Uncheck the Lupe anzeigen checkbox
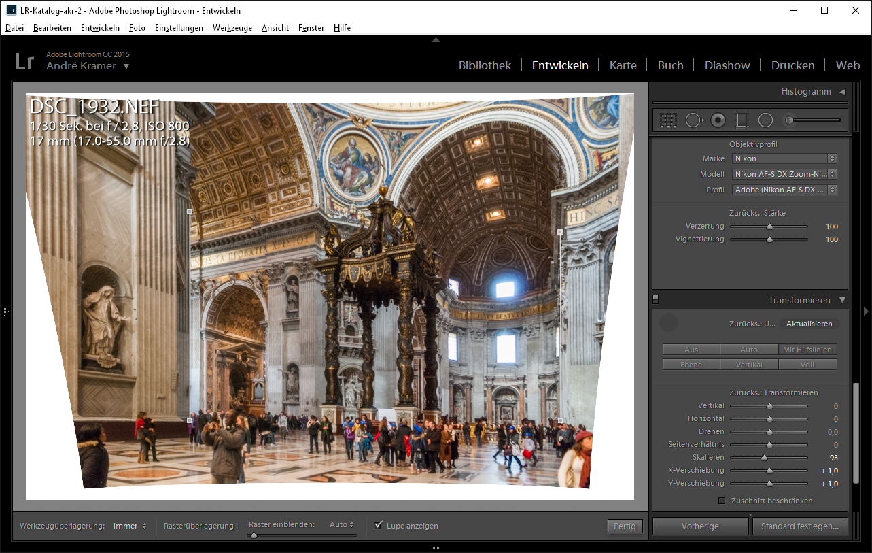 (x=378, y=526)
